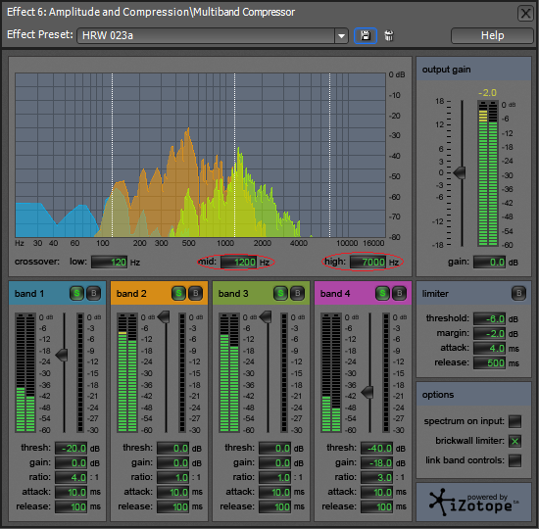Edit band 4 thresh -40.0 dB field
Viewport: 539px width, 529px height.
pyautogui.click(x=376, y=449)
